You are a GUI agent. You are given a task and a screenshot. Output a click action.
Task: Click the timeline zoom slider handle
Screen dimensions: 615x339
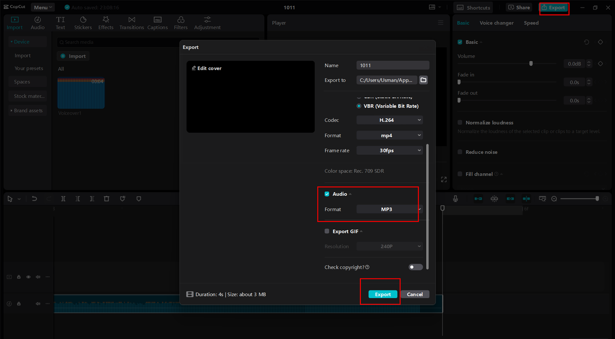[597, 199]
